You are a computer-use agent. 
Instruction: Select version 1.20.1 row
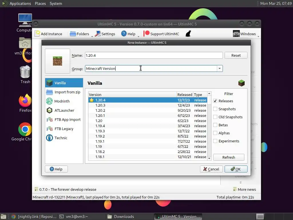(148, 116)
